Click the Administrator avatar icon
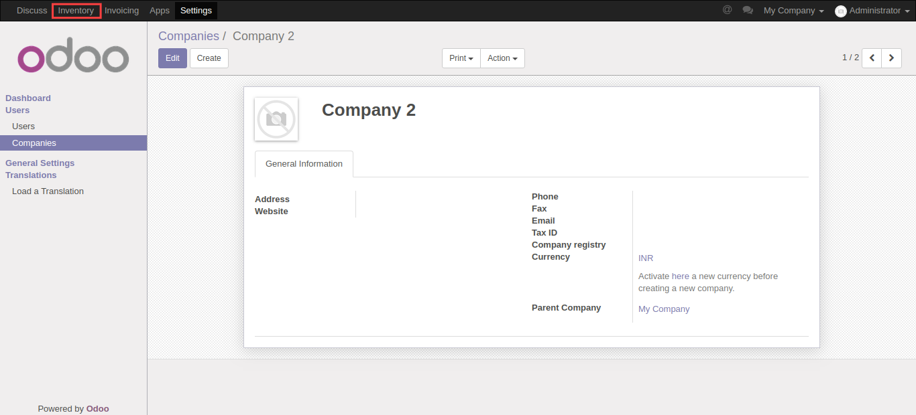Screen dimensions: 916x415 tap(840, 11)
